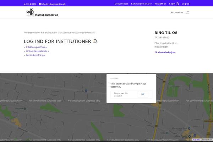The image size is (213, 142).
Task: Click the 'Log ind for institutioner' heading
Action: 57,41
